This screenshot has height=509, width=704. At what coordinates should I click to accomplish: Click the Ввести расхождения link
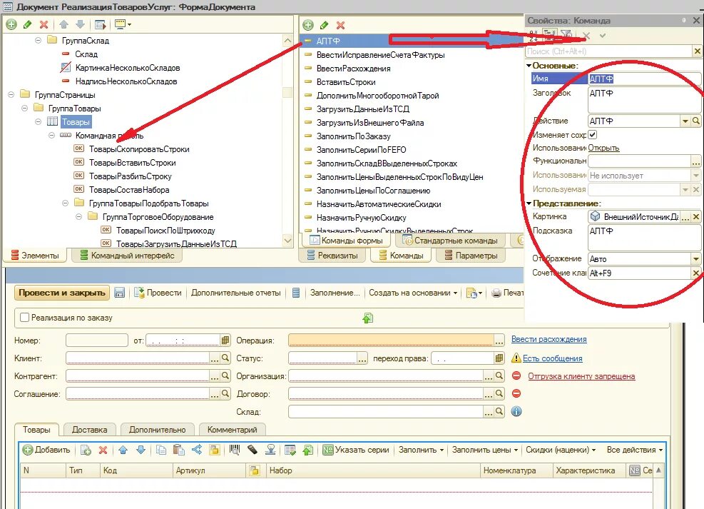pyautogui.click(x=549, y=339)
